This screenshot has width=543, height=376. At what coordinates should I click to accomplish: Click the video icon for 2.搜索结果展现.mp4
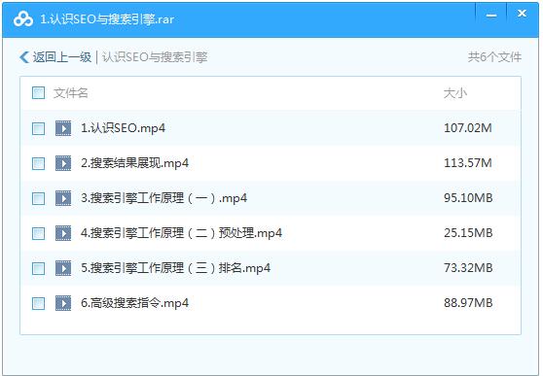[63, 163]
